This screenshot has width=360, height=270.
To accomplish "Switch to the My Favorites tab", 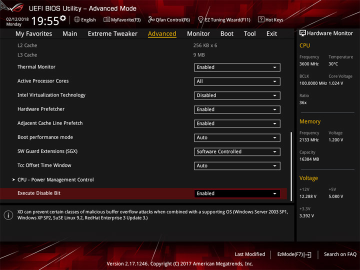I will click(x=34, y=34).
